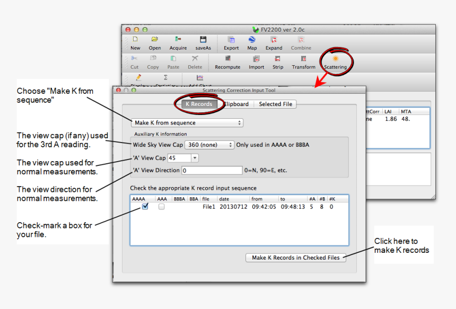Switch to the Selected File tab
The height and width of the screenshot is (309, 456).
click(x=275, y=104)
